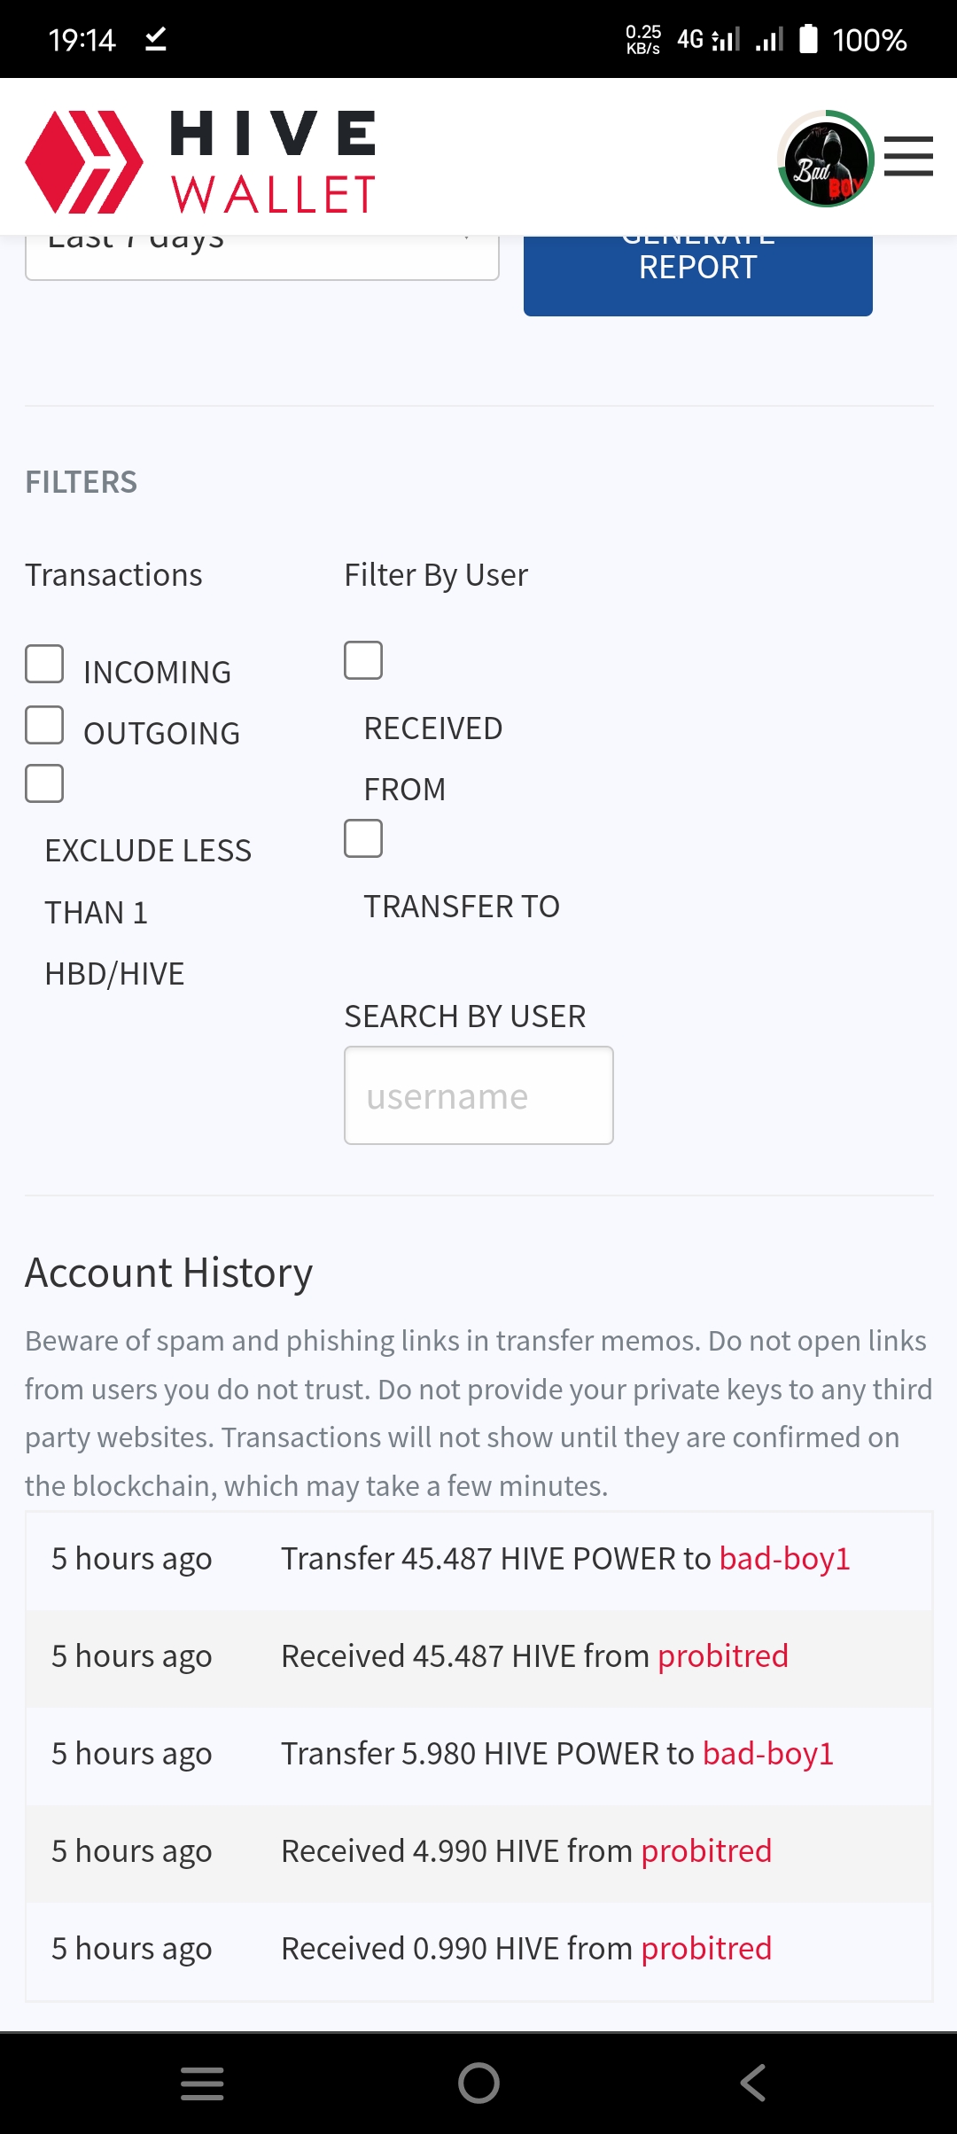This screenshot has height=2134, width=957.
Task: Enable the INCOMING transactions checkbox
Action: (44, 664)
